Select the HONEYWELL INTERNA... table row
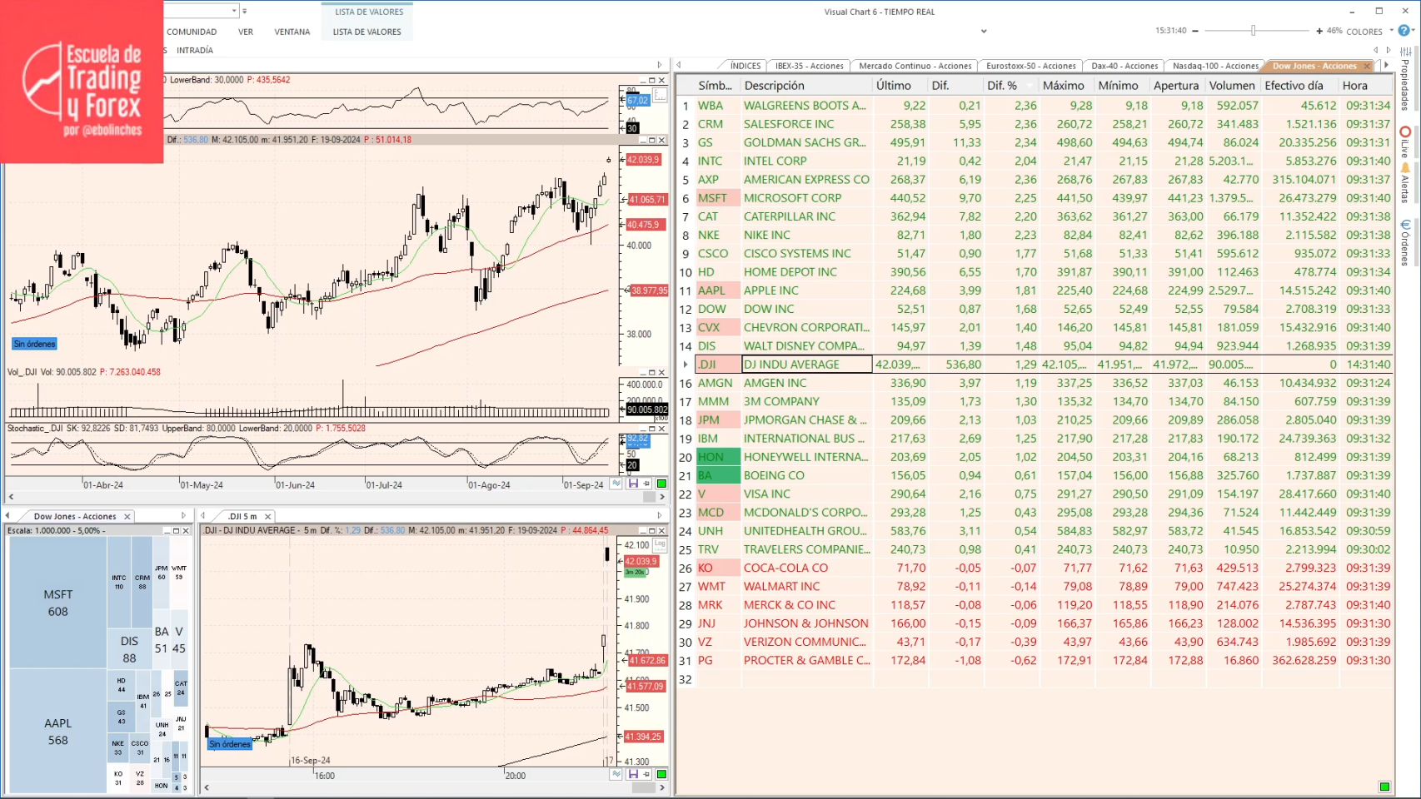This screenshot has height=799, width=1421. pos(1035,457)
